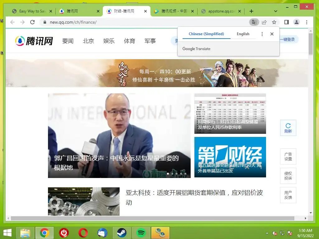
Task: Open the 体育 nav link
Action: point(129,41)
